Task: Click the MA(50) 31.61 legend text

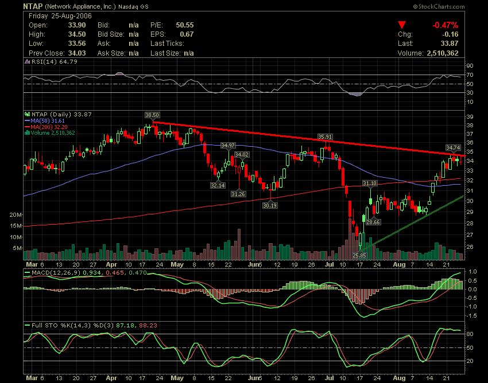Action: [48, 120]
